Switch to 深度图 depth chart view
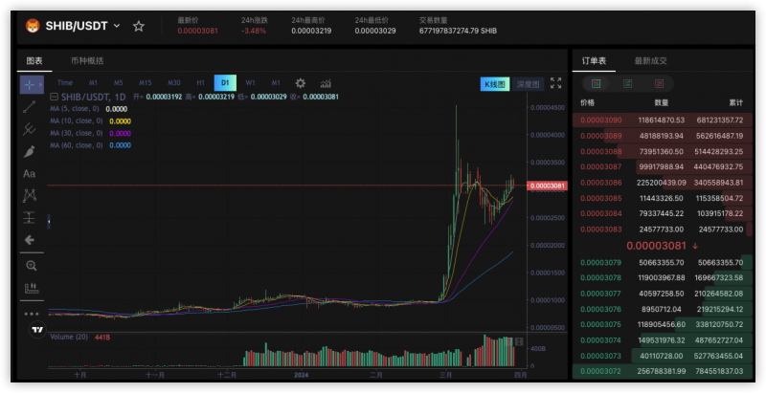Viewport: 766px width, 393px height. pyautogui.click(x=528, y=84)
